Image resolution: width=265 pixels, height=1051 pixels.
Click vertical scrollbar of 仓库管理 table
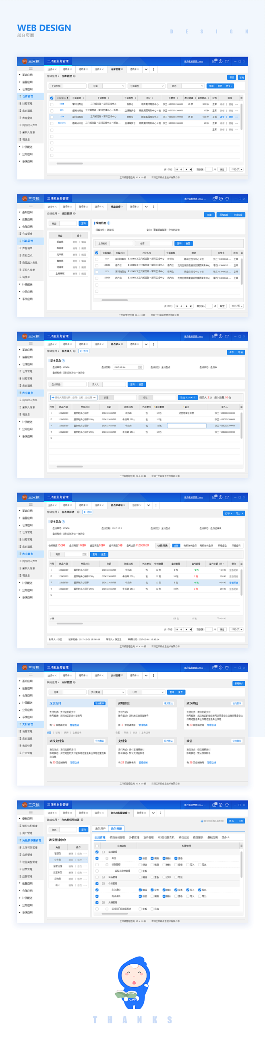(x=242, y=117)
